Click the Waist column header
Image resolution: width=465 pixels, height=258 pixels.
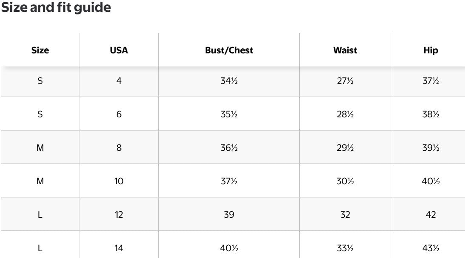pos(345,50)
